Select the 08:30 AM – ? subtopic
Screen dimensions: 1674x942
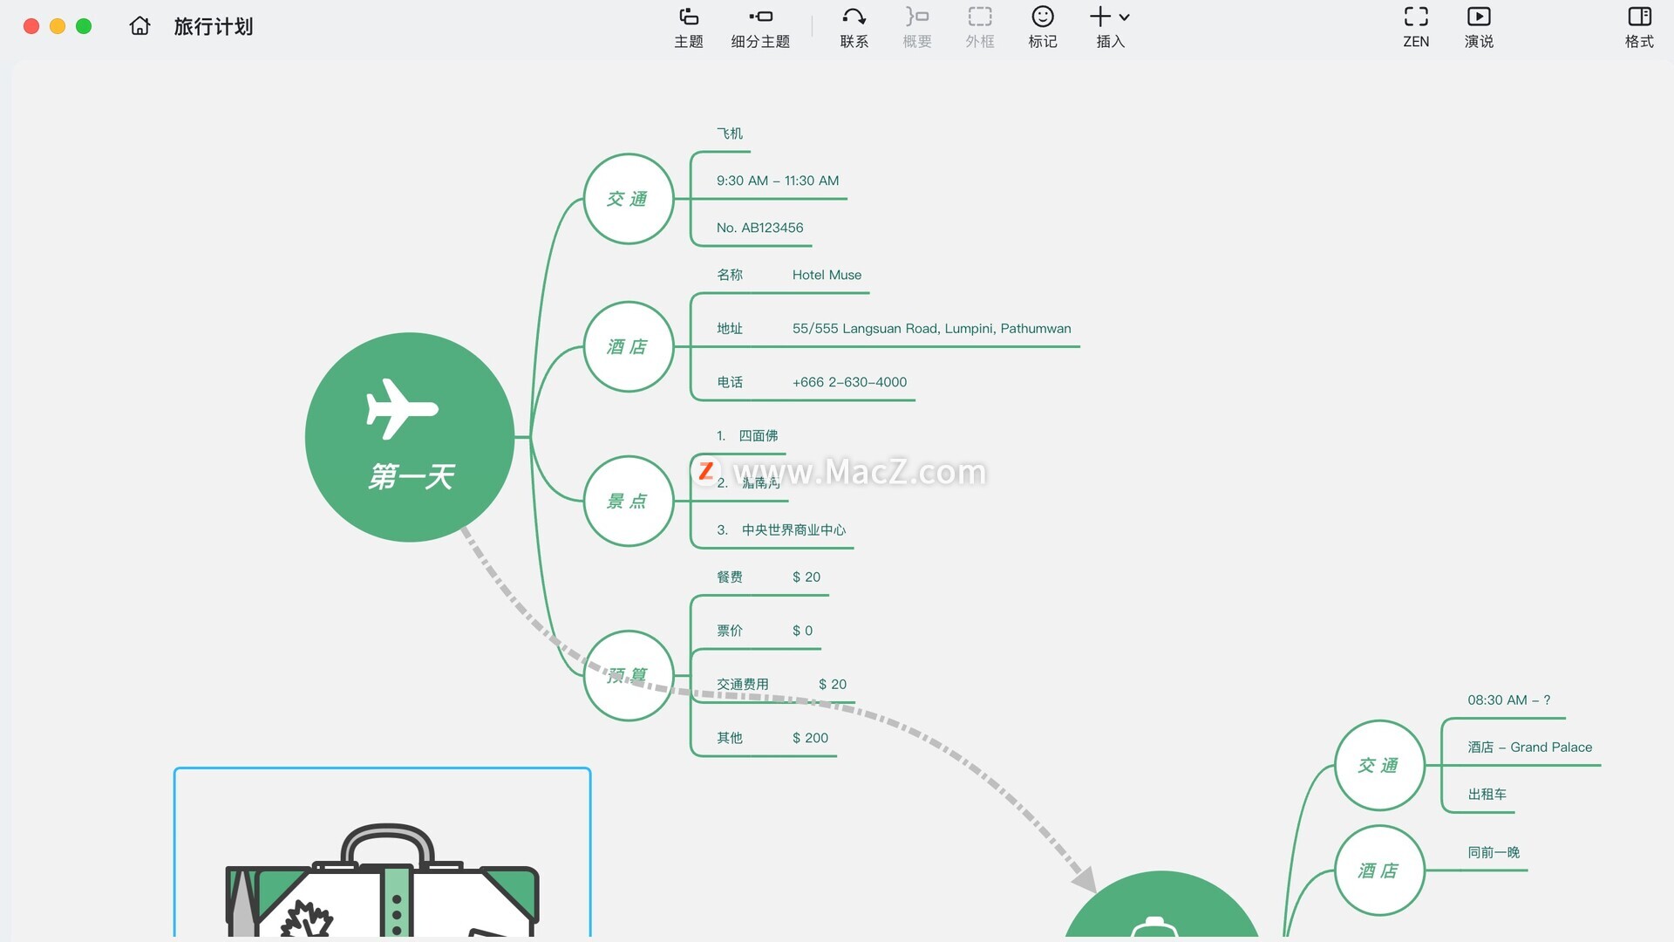pos(1508,700)
